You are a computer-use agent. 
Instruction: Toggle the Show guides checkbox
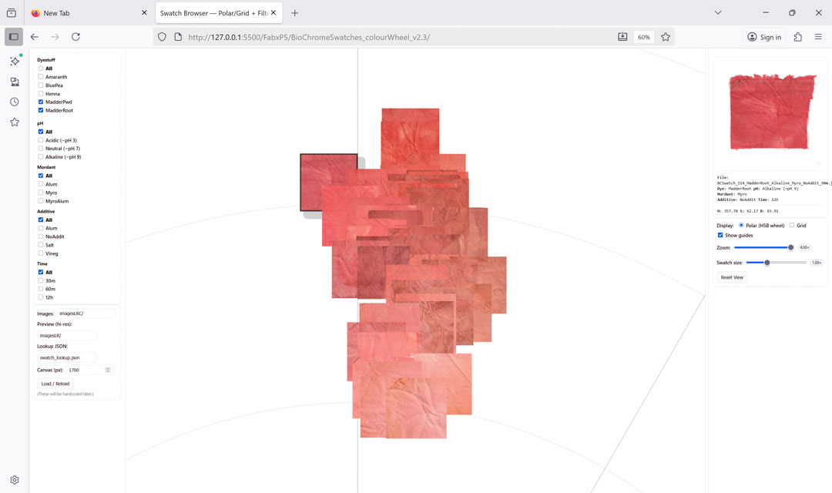720,235
